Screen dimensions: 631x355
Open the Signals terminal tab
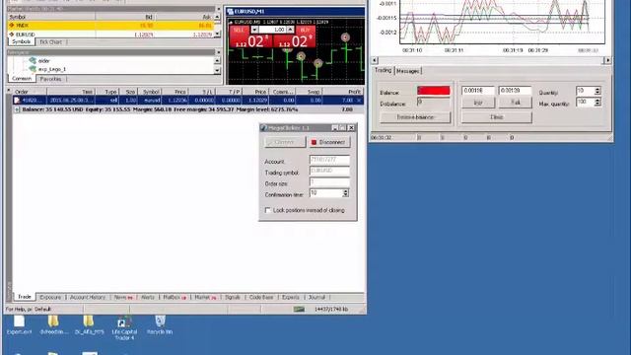click(x=233, y=297)
